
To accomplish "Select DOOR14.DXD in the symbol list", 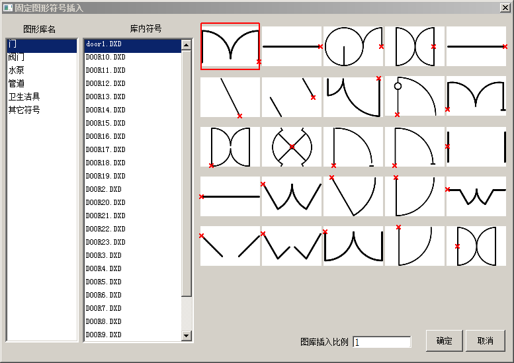I will coord(133,110).
